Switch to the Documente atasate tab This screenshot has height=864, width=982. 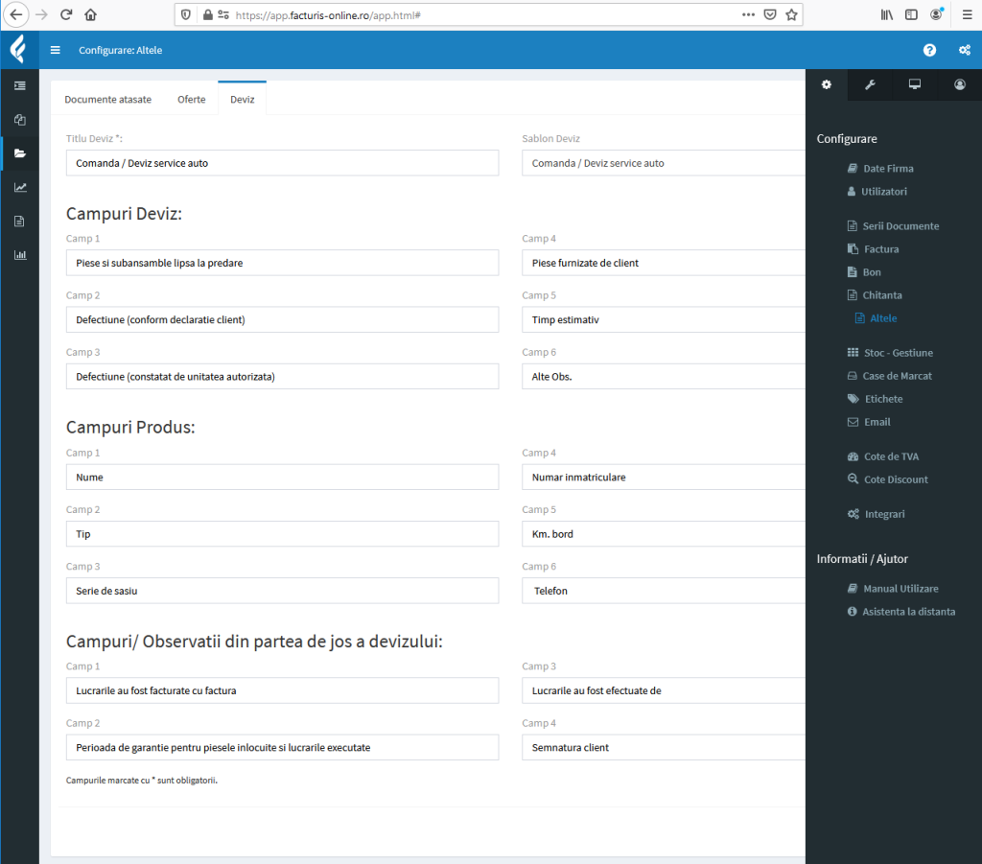[x=107, y=99]
